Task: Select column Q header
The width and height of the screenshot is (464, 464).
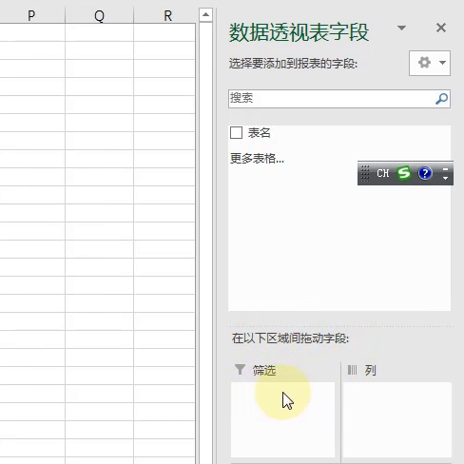Action: pyautogui.click(x=99, y=15)
